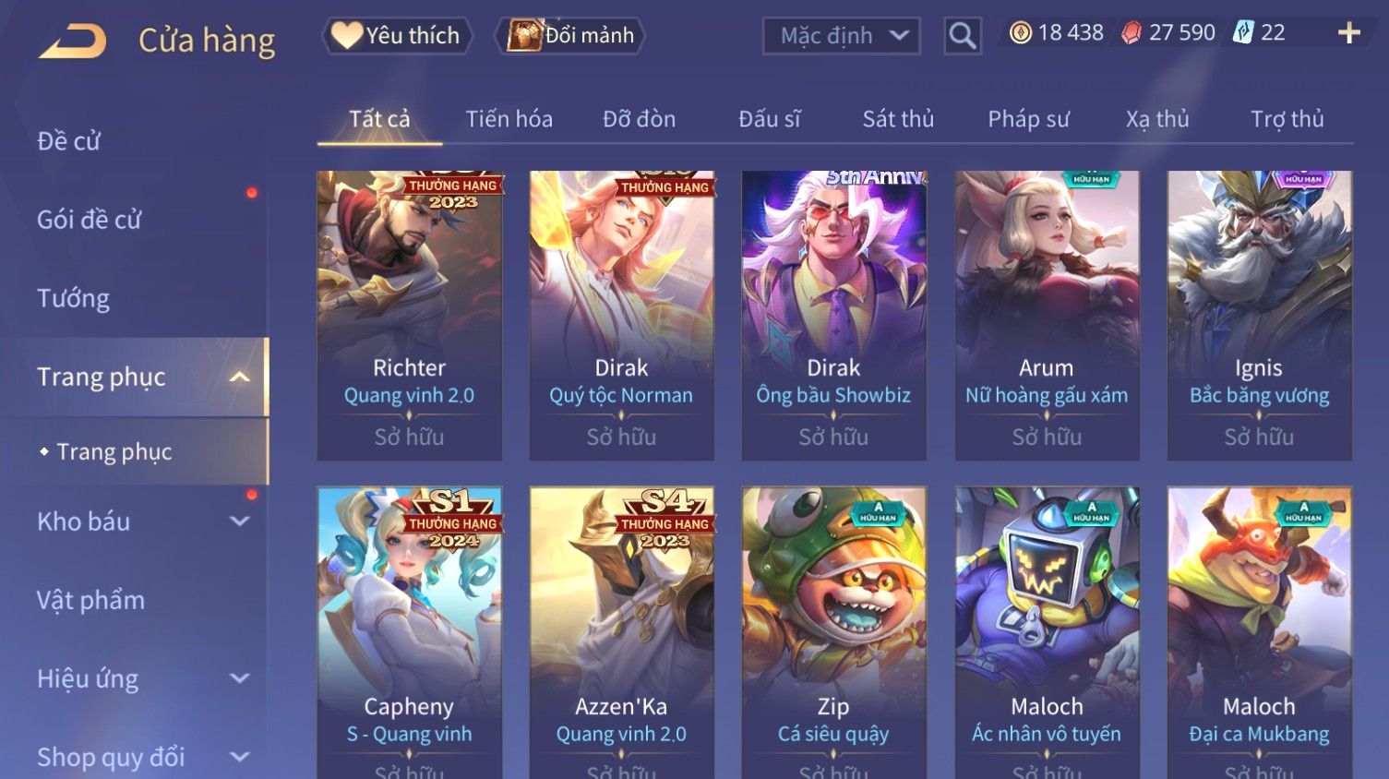Open Tướng in the sidebar
Viewport: 1389px width, 779px height.
[x=74, y=299]
